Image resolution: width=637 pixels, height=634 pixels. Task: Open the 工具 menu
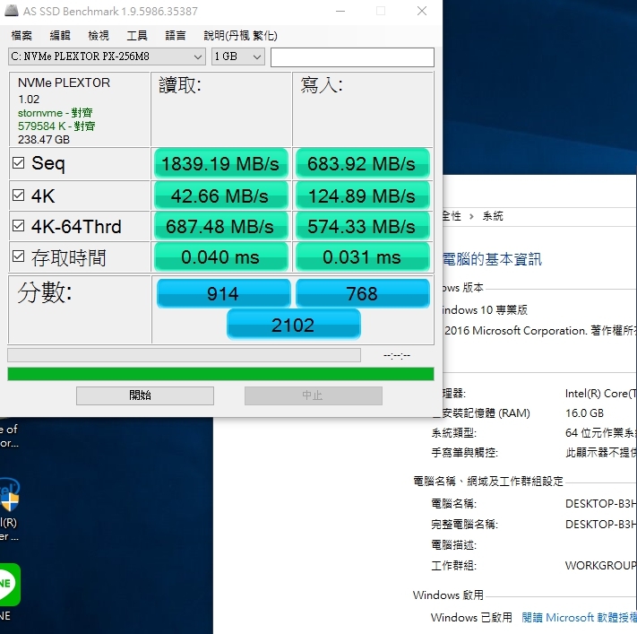point(137,35)
